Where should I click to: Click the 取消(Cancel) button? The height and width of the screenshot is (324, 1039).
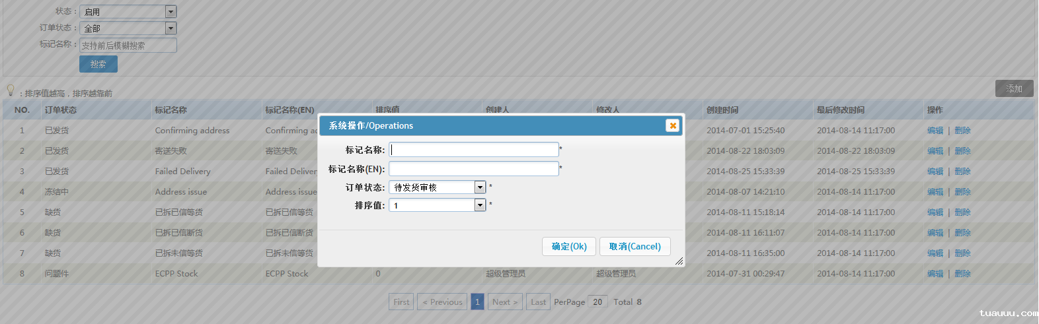pos(635,246)
